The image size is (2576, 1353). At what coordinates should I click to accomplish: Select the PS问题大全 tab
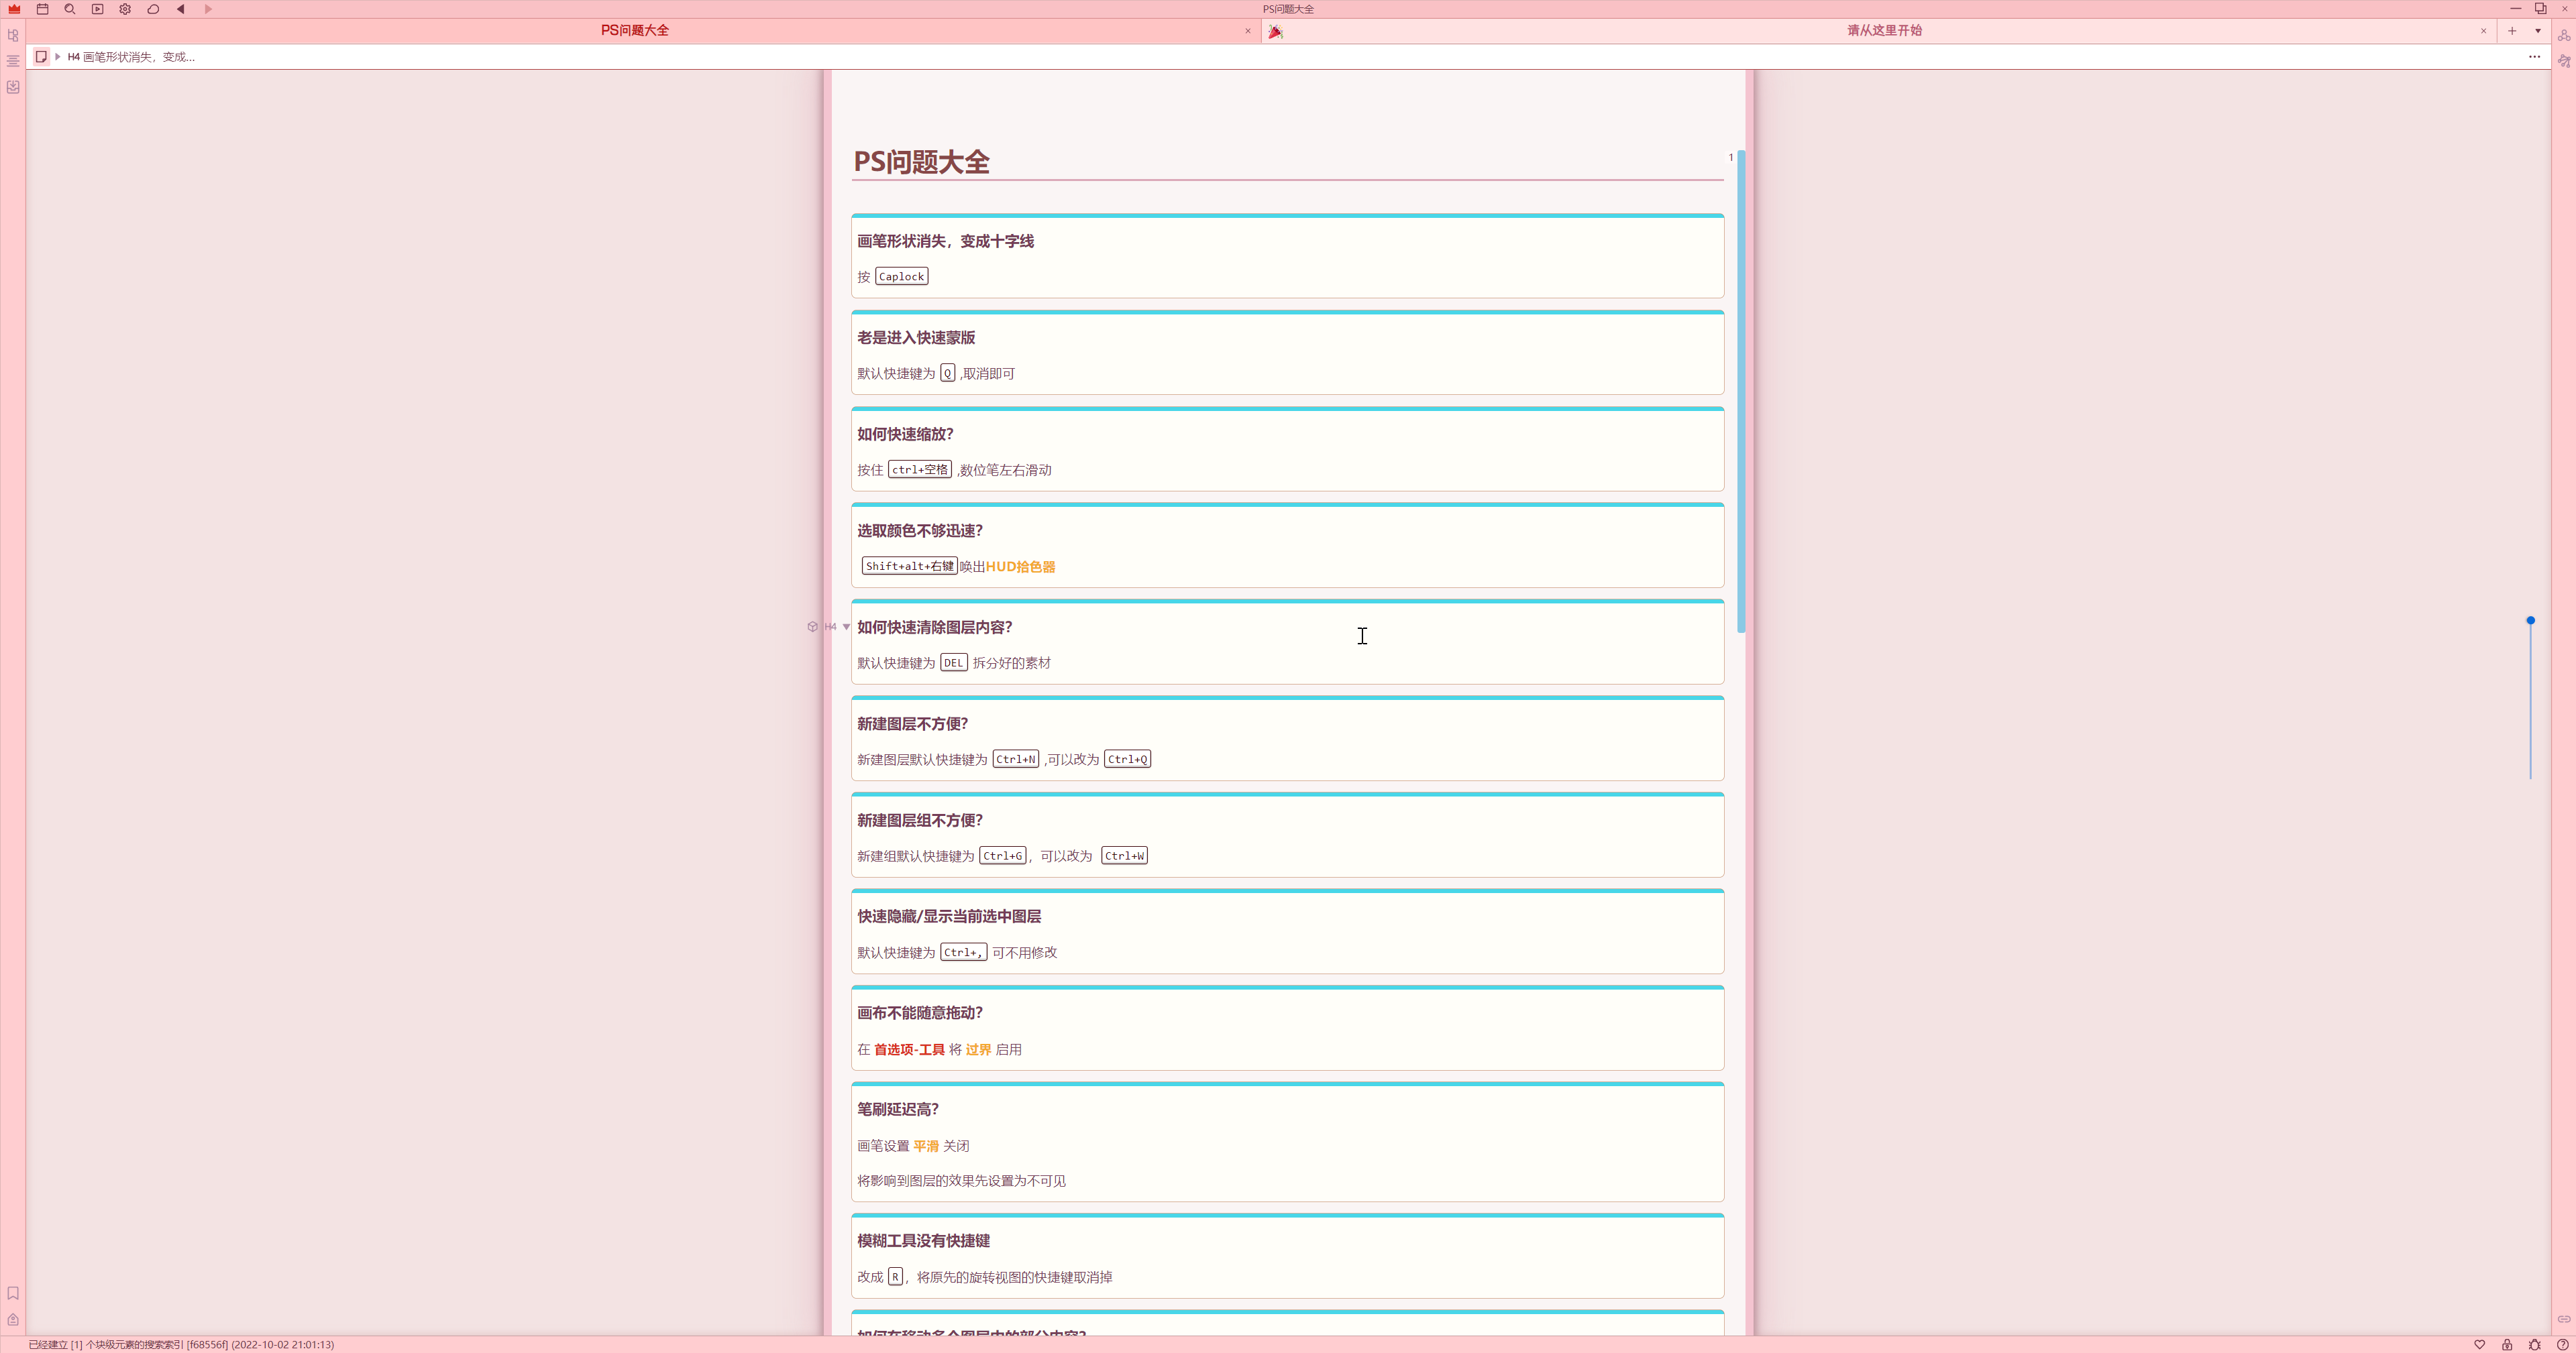tap(635, 31)
